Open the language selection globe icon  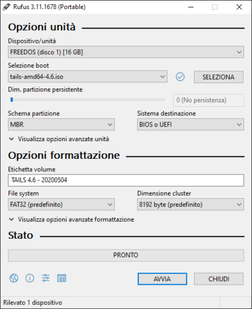coord(14,278)
